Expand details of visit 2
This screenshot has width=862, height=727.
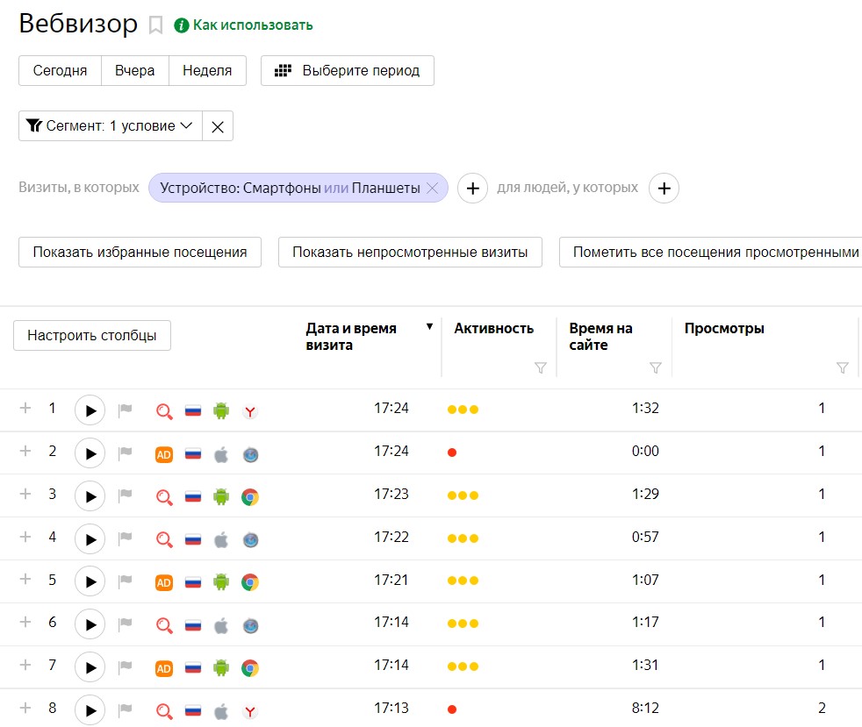point(25,451)
